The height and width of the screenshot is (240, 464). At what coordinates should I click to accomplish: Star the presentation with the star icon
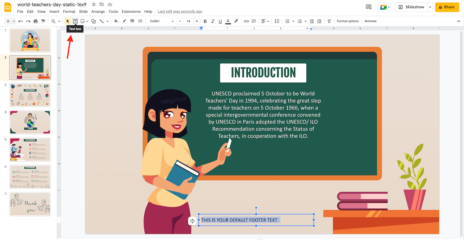(x=94, y=4)
